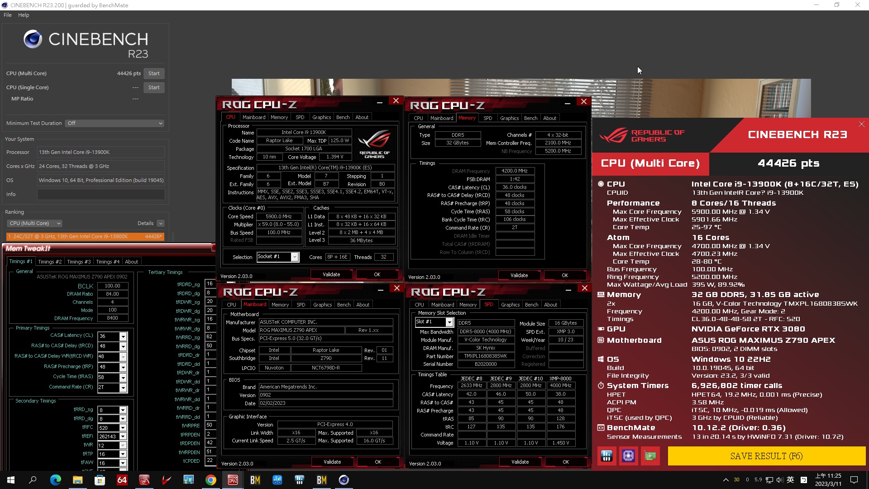Viewport: 869px width, 489px height.
Task: Close the CPU-Z Mainboard window
Action: tap(397, 288)
